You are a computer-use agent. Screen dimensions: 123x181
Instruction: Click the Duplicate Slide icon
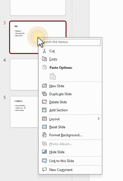click(44, 94)
